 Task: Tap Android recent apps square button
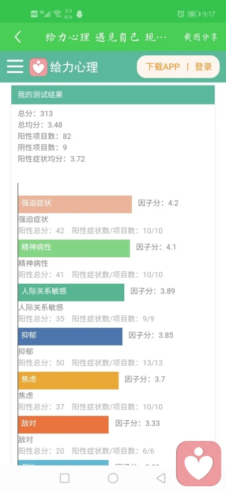point(65,478)
